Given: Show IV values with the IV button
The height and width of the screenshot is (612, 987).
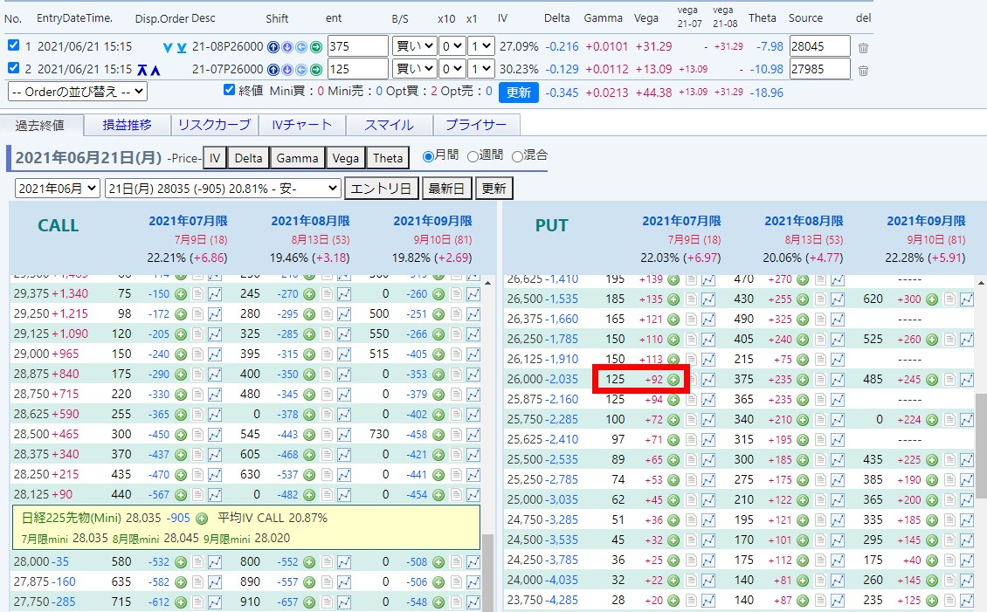Looking at the screenshot, I should point(215,158).
